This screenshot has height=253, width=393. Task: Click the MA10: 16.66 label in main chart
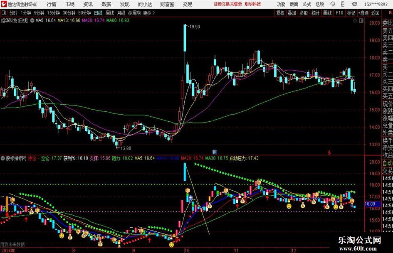point(69,20)
